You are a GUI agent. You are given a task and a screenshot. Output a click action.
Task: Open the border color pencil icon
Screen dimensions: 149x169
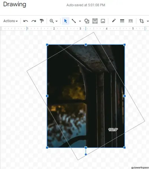point(114,21)
